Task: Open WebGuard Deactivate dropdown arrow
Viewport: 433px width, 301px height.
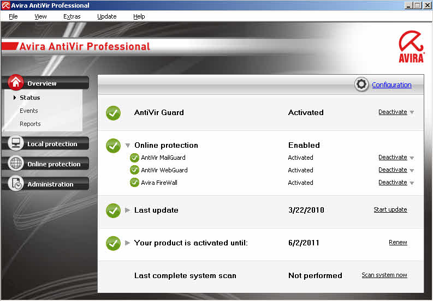Action: pyautogui.click(x=412, y=170)
